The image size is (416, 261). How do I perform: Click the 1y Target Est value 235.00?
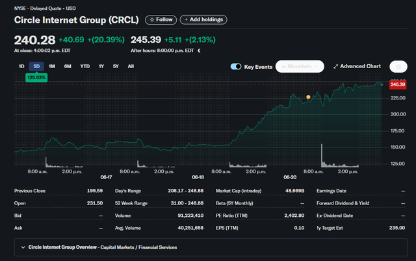coord(397,228)
